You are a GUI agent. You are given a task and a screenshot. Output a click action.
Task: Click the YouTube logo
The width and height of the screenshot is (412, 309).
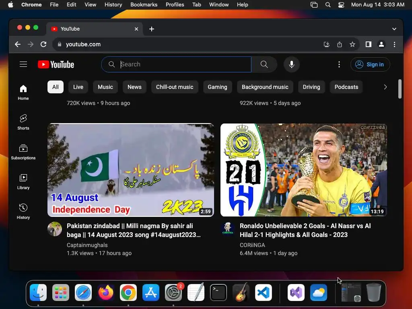click(x=56, y=64)
